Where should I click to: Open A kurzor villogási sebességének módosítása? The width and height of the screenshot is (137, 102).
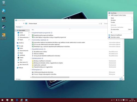coord(45,74)
